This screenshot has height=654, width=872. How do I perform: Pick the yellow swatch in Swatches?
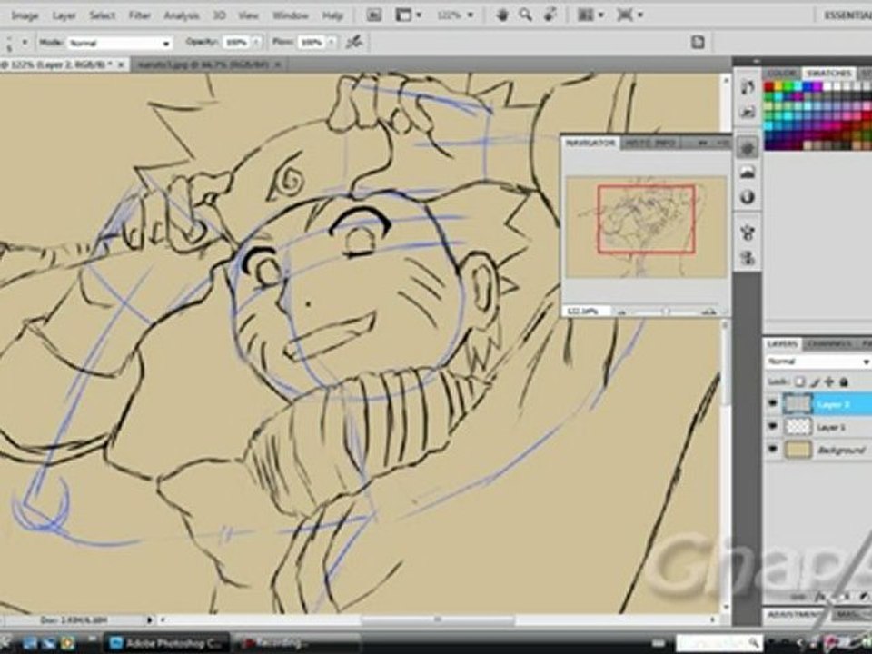[778, 87]
